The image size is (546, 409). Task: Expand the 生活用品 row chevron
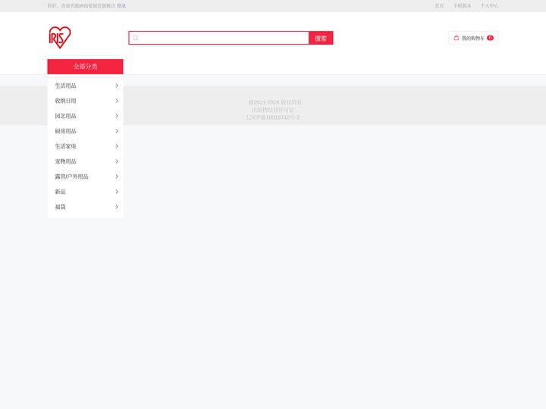tap(117, 86)
